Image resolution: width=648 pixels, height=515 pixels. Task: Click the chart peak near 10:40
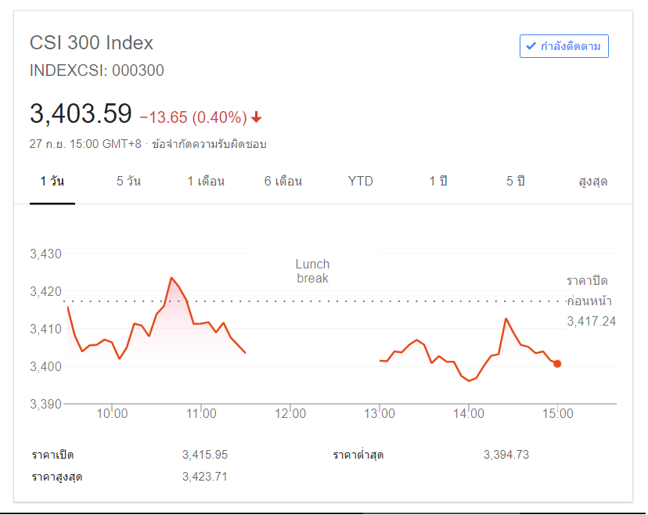[x=171, y=278]
